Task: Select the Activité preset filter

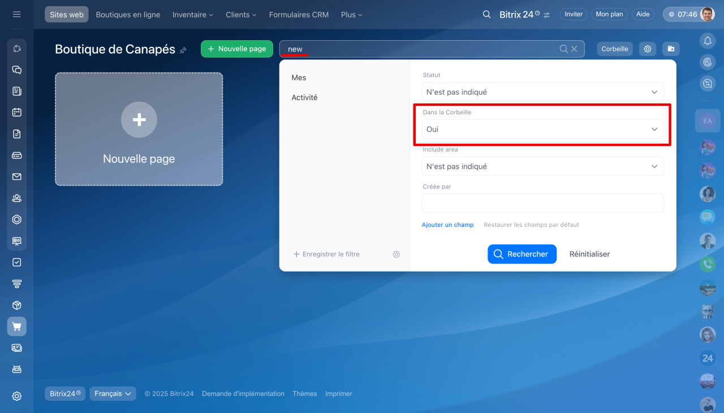Action: (304, 97)
